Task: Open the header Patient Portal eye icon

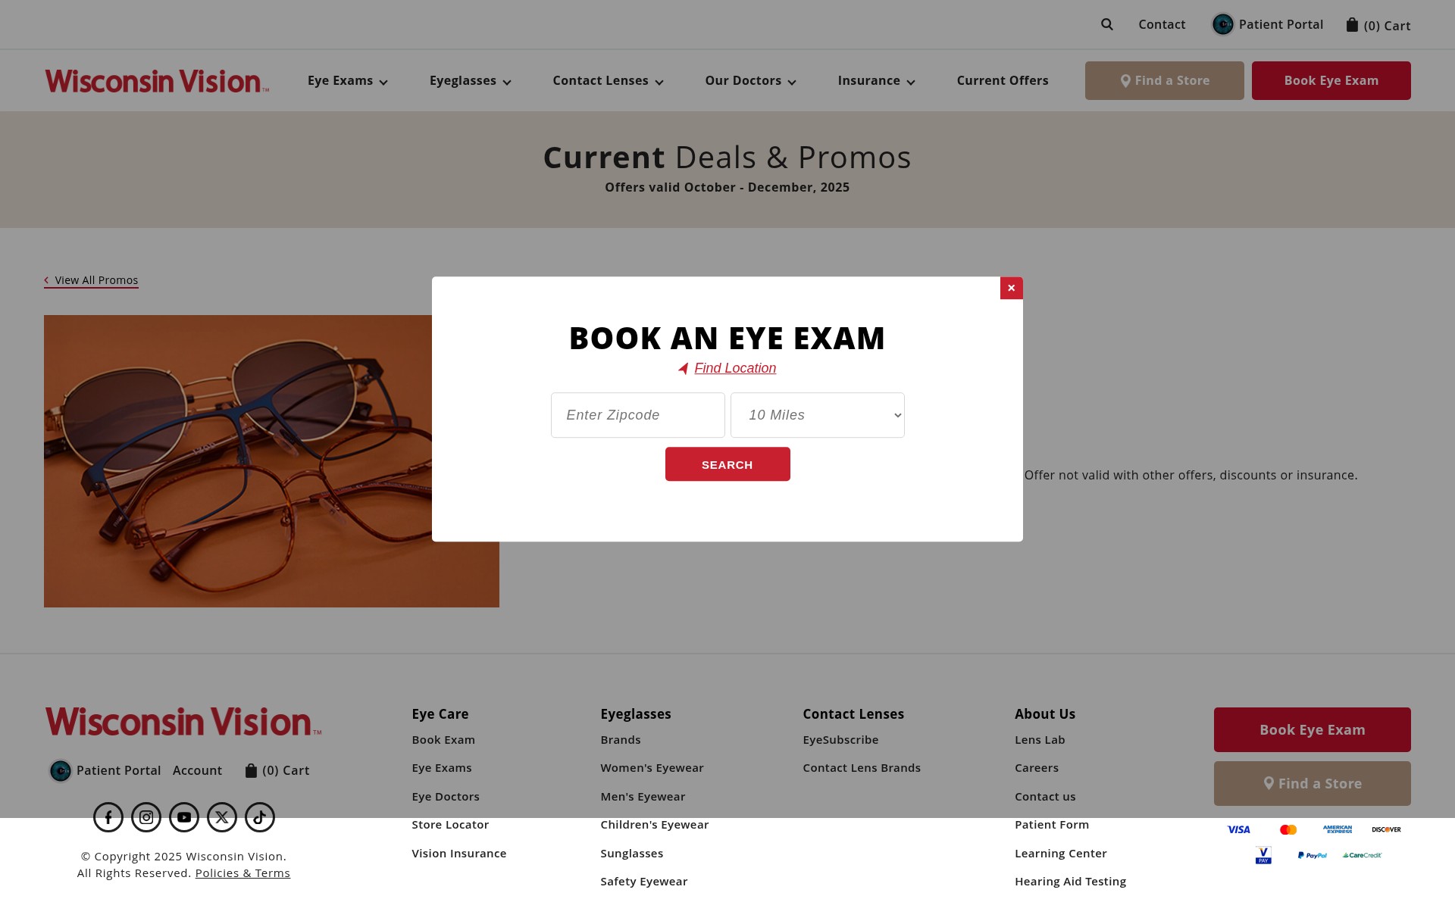Action: pos(1222,24)
